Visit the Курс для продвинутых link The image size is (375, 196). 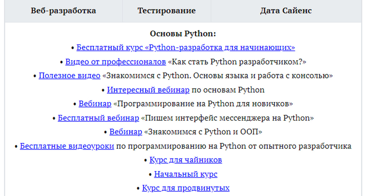[x=186, y=188]
